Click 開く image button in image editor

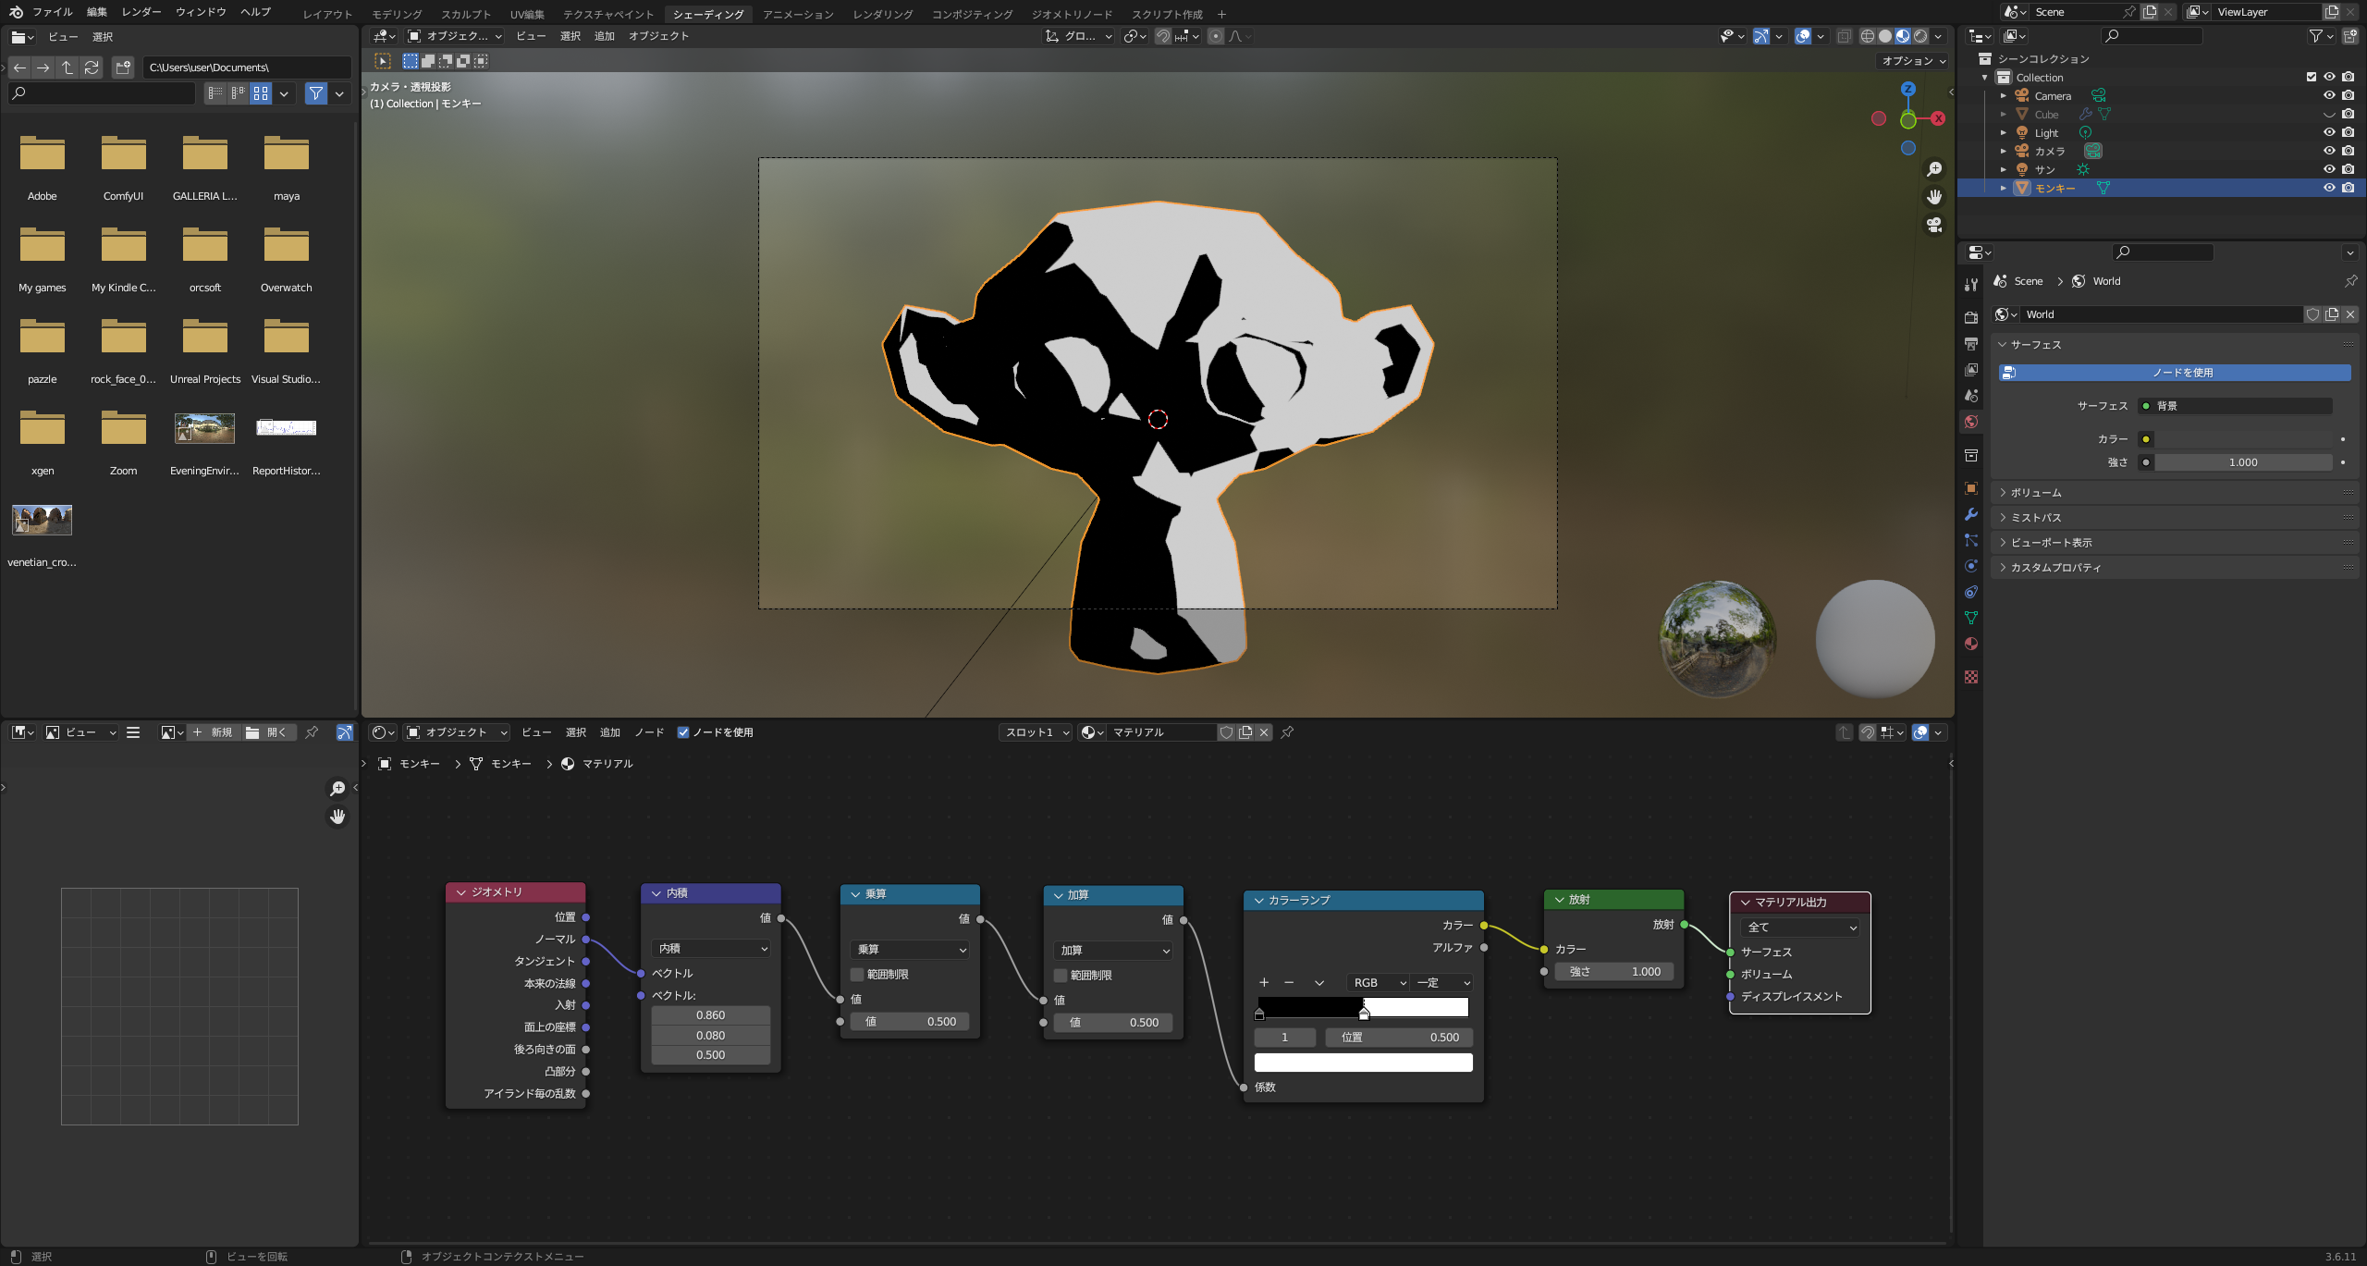pyautogui.click(x=268, y=732)
